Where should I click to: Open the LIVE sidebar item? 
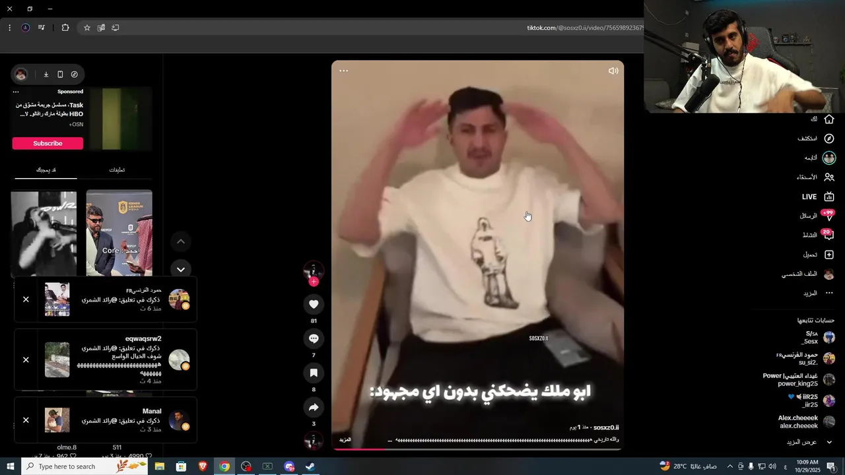(x=818, y=197)
